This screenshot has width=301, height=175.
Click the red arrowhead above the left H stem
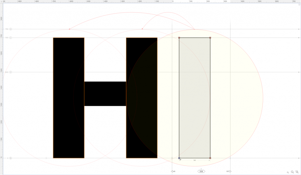(x=69, y=29)
